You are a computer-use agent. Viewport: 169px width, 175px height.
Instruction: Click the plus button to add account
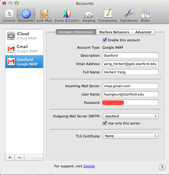(10, 157)
